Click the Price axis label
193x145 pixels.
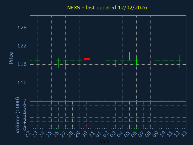pos(11,58)
